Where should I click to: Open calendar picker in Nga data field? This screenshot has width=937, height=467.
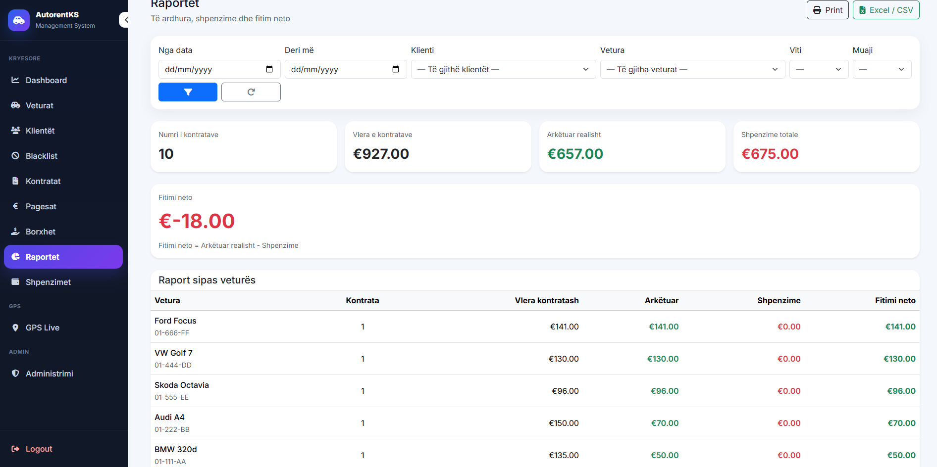[x=269, y=69]
